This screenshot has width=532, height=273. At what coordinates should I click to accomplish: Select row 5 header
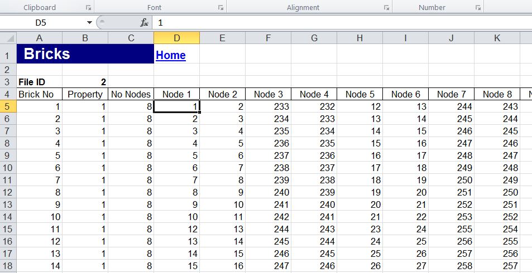[x=8, y=106]
